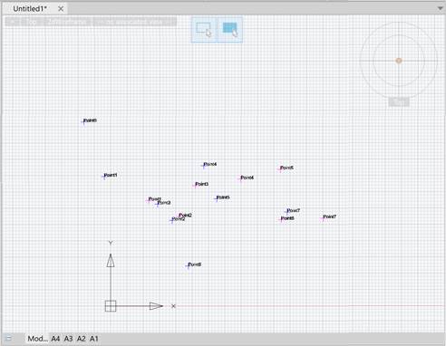Click the gray label box under the compass
Image resolution: width=446 pixels, height=346 pixels.
tap(399, 102)
